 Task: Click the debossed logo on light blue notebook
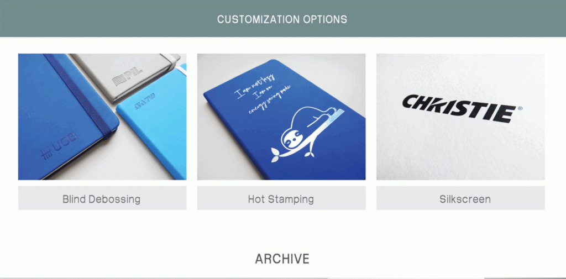[145, 100]
